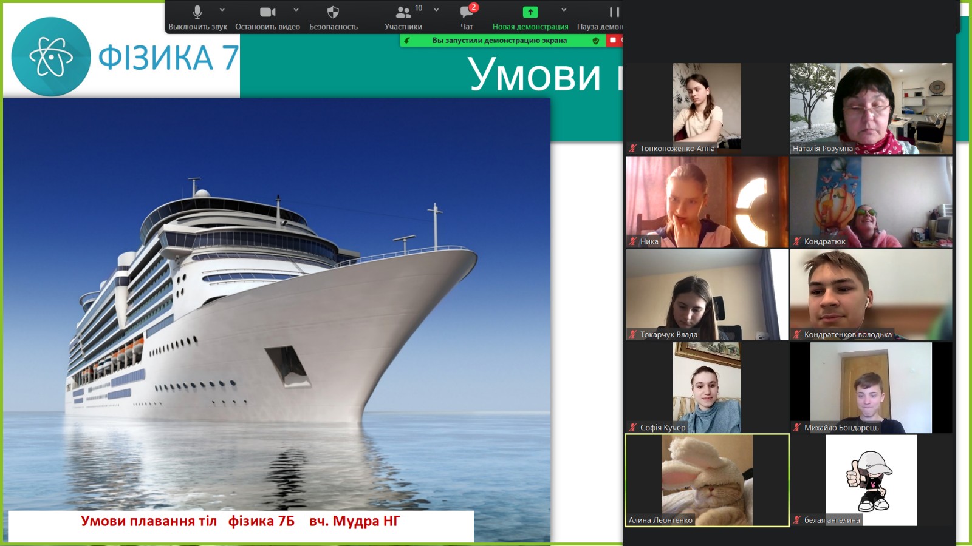Open the Участники participants panel
The height and width of the screenshot is (546, 972).
point(403,17)
